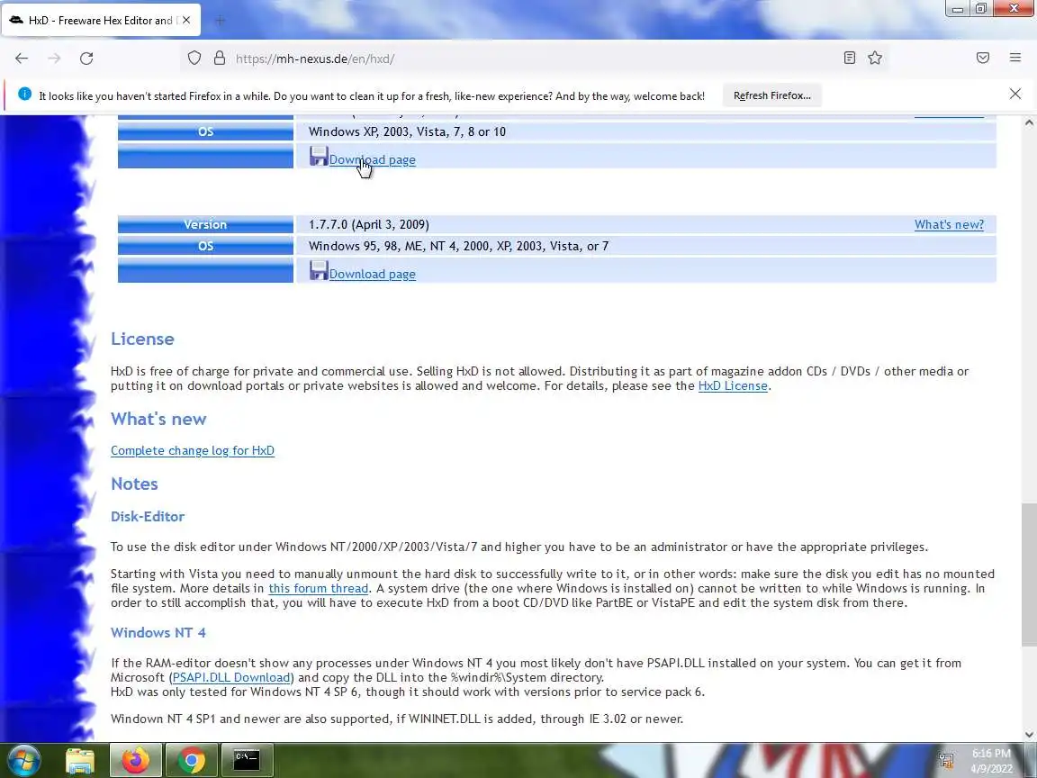Click the forward navigation arrow

click(54, 59)
